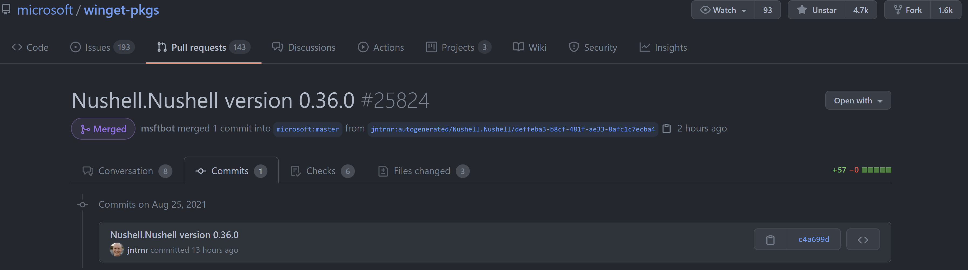Open the Insights graph icon
This screenshot has height=270, width=968.
[x=645, y=47]
